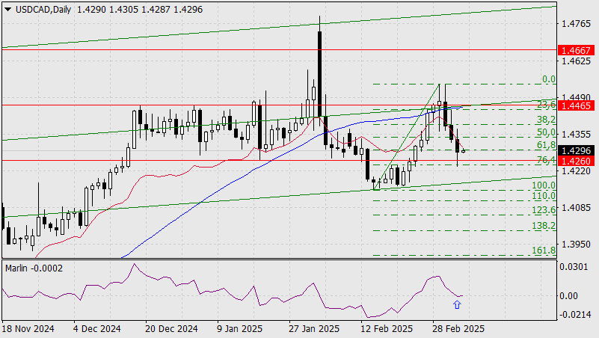599x338 pixels.
Task: Select the 20 Dec 2024 date label
Action: point(171,329)
